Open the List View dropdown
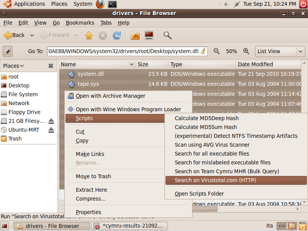The width and height of the screenshot is (308, 231). [x=280, y=51]
